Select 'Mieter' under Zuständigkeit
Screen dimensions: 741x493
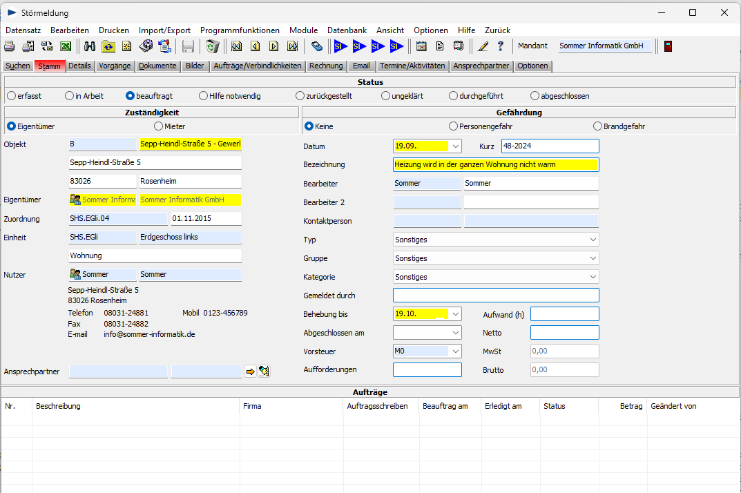159,126
